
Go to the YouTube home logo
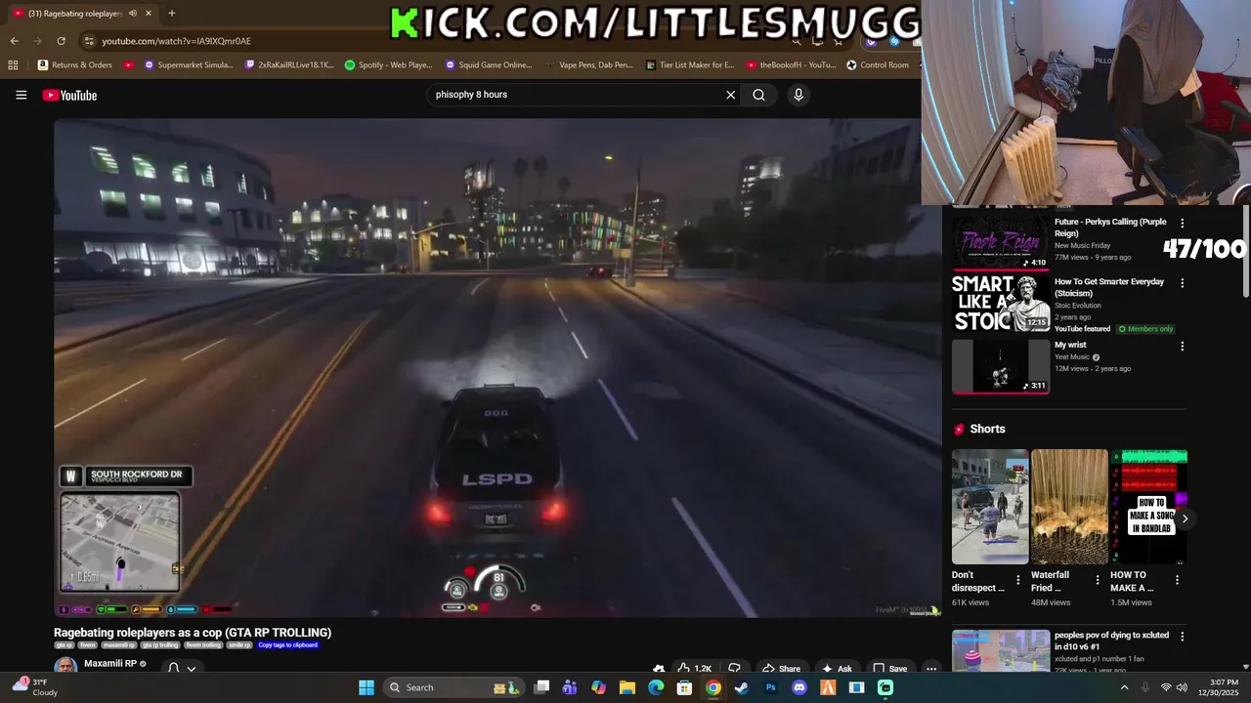pos(69,95)
